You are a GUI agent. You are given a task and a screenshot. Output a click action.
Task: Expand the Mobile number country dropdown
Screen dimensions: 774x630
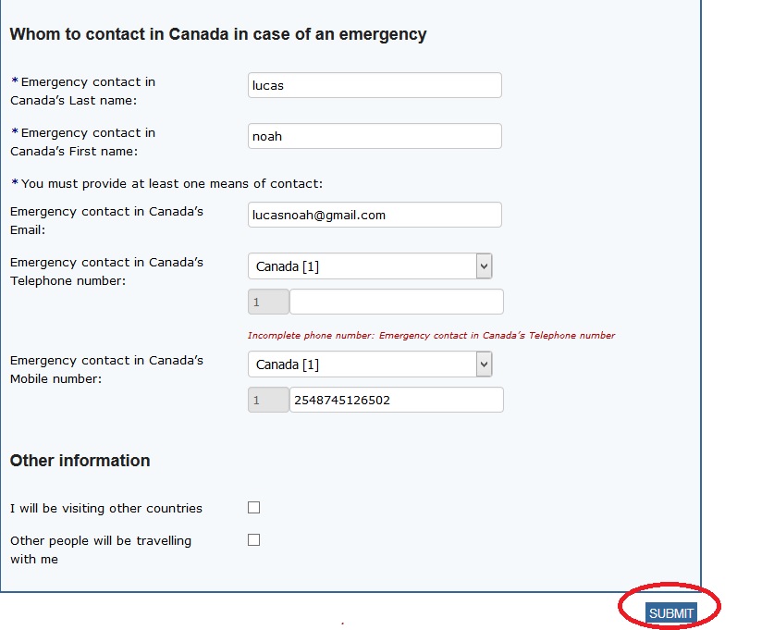click(370, 364)
